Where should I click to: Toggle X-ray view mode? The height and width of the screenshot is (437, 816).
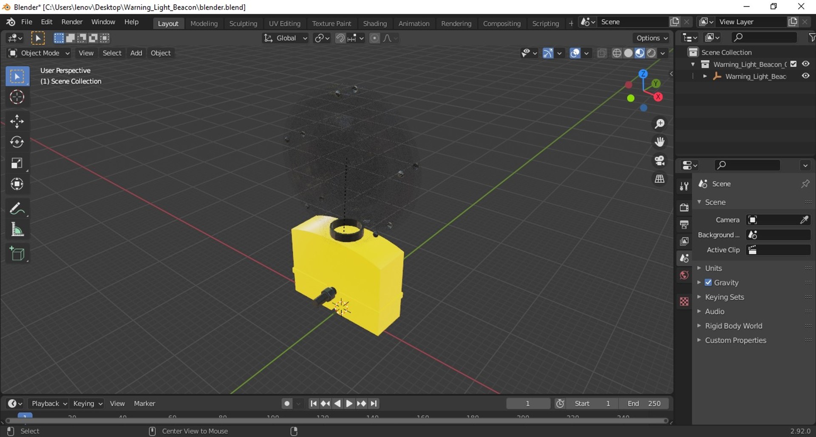pos(601,53)
